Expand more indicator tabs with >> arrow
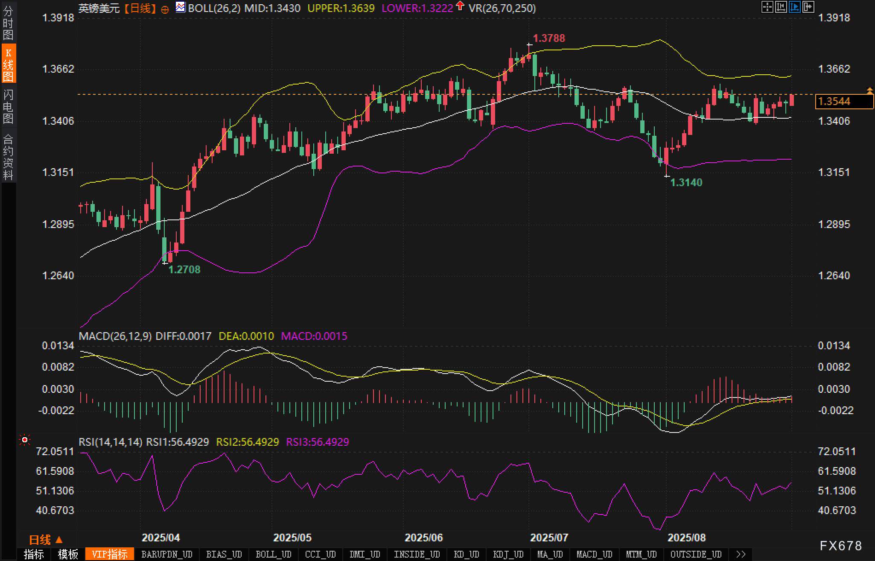875x561 pixels. tap(741, 554)
